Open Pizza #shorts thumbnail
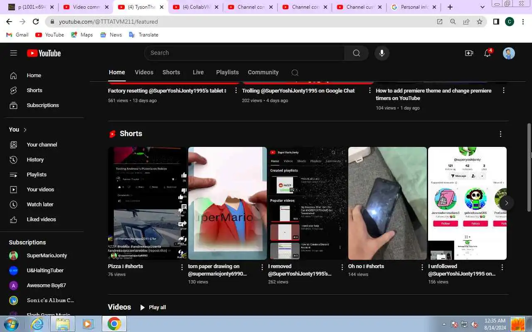This screenshot has width=532, height=332. 148,203
